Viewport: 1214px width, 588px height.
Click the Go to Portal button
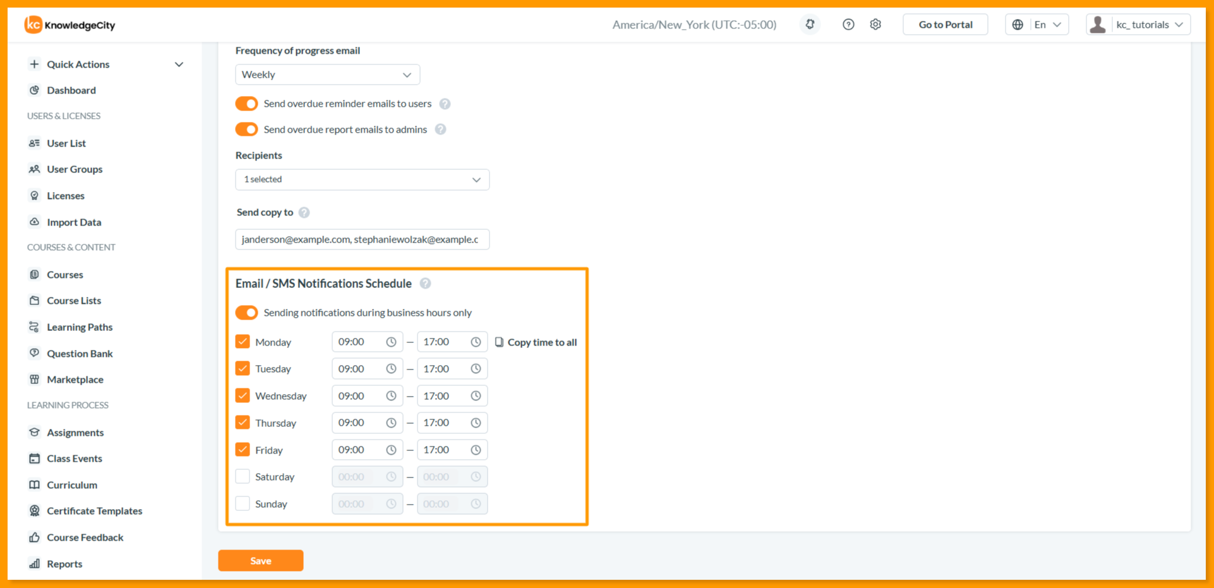(x=945, y=25)
